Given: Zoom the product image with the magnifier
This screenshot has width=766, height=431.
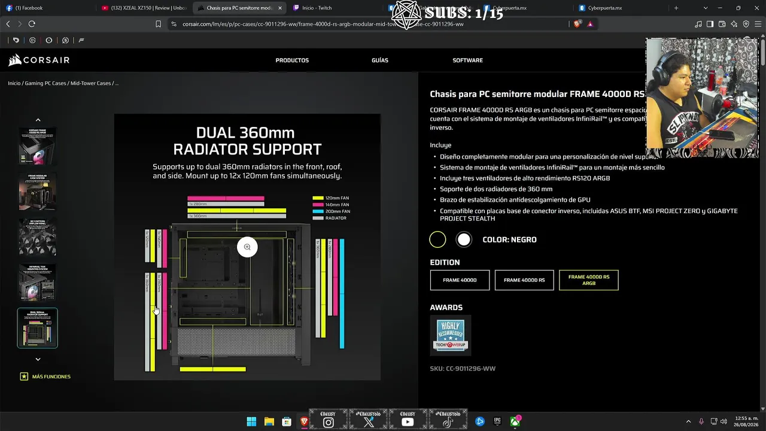Looking at the screenshot, I should pyautogui.click(x=247, y=247).
